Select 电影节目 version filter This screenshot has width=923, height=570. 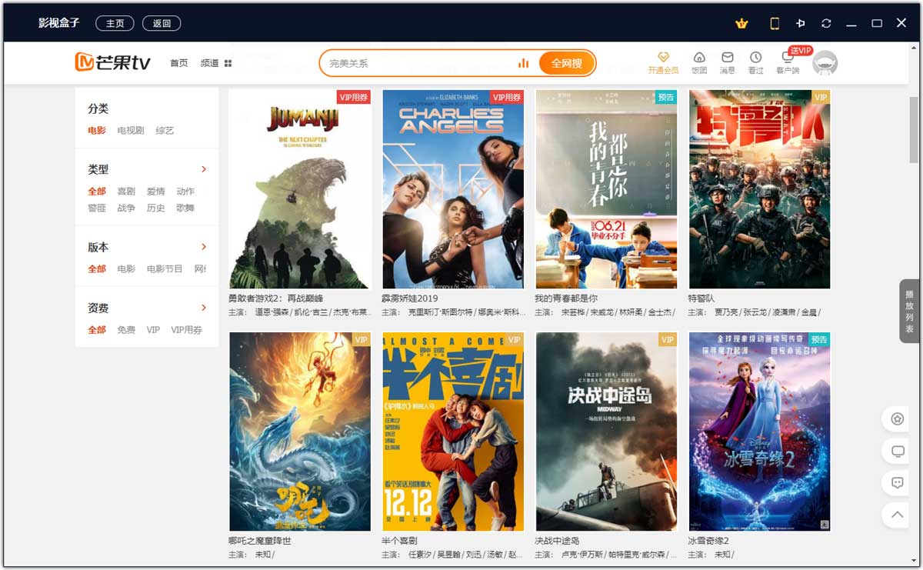165,269
